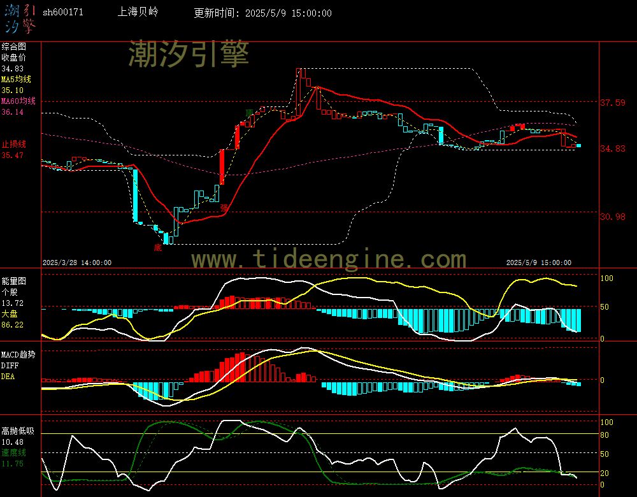637x497 pixels.
Task: Click the 高抛低吸 panel label
Action: point(18,431)
